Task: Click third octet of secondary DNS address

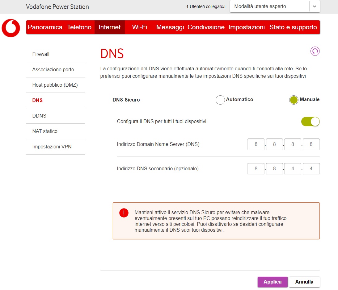Action: 293,168
